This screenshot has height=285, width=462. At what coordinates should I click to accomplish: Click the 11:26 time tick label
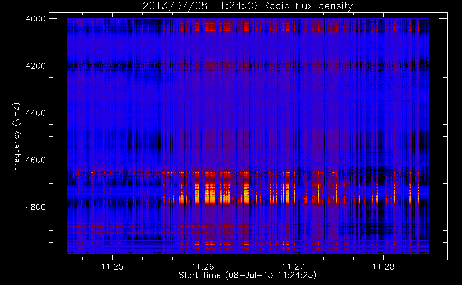[203, 267]
